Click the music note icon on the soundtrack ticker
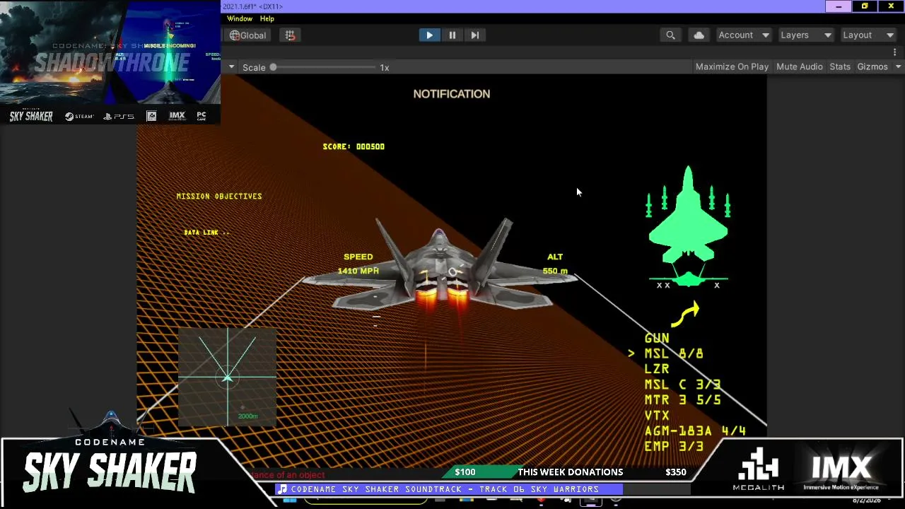This screenshot has height=509, width=905. point(283,489)
